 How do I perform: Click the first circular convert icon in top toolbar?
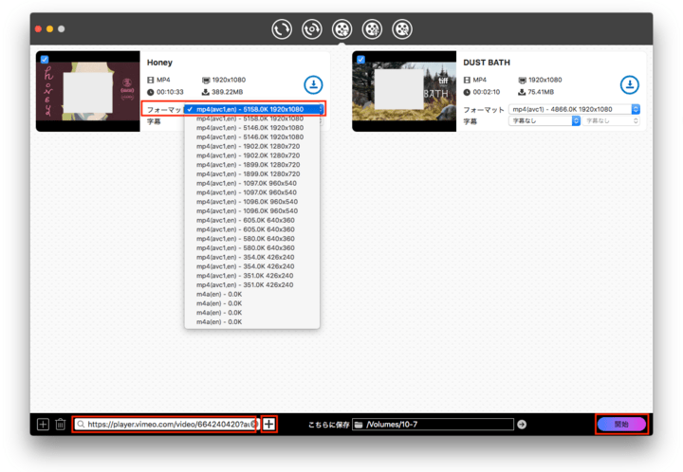281,30
